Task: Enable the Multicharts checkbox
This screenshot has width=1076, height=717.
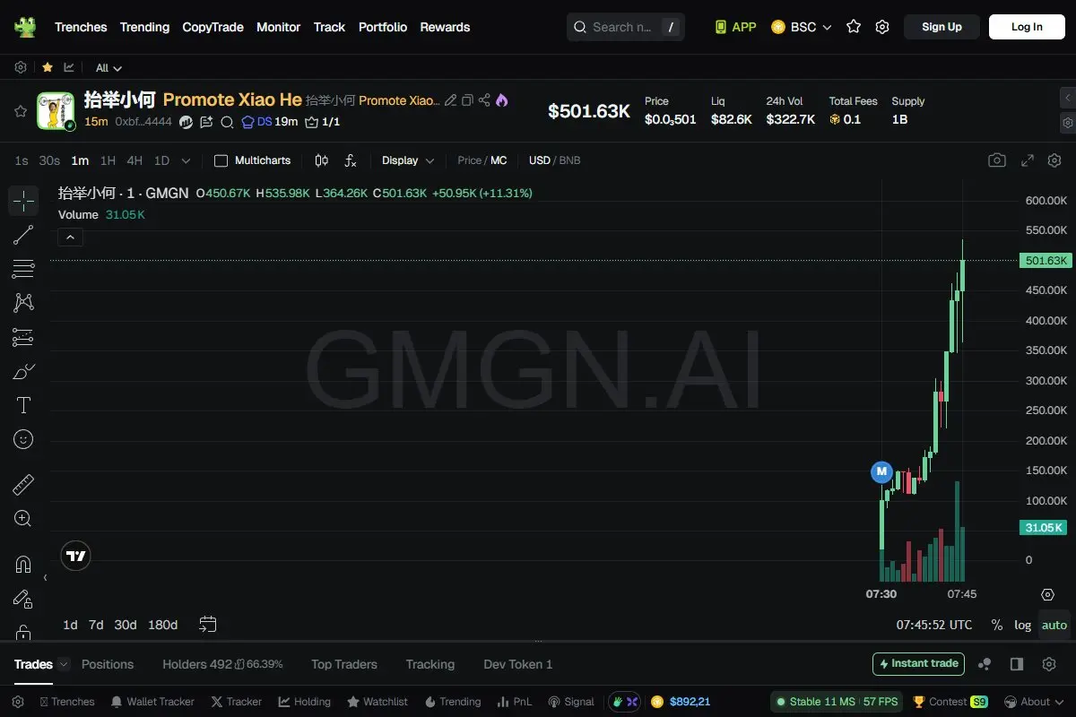Action: click(221, 160)
